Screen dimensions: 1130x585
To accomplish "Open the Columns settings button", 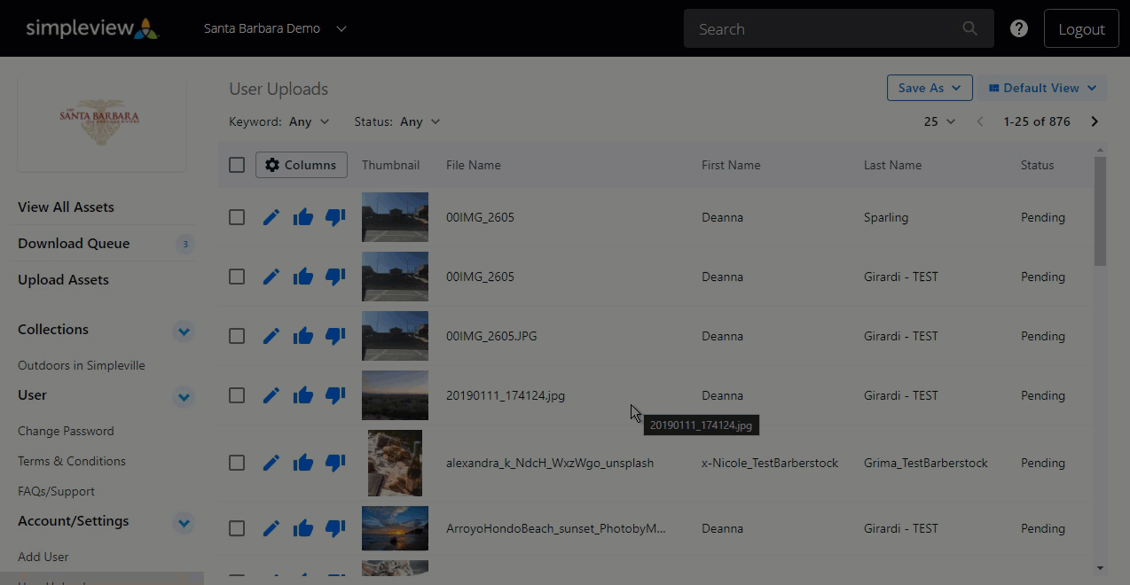I will pyautogui.click(x=302, y=165).
